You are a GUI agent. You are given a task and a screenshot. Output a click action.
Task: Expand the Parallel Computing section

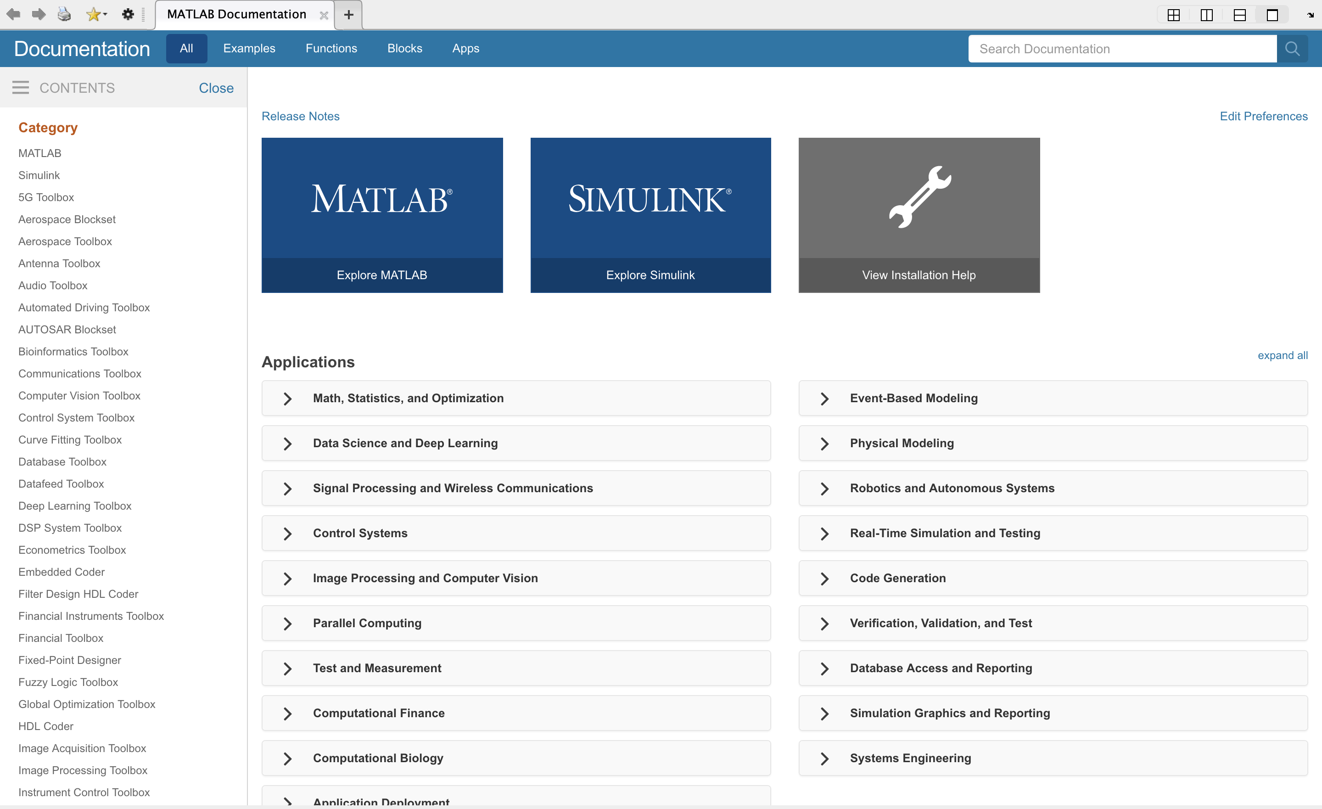(516, 623)
